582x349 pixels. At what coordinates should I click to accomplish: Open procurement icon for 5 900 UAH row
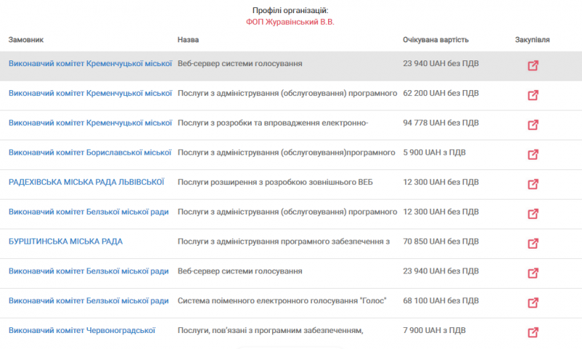tap(533, 155)
